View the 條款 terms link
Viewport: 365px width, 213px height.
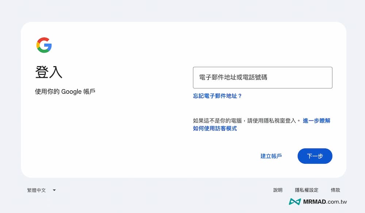pos(335,190)
